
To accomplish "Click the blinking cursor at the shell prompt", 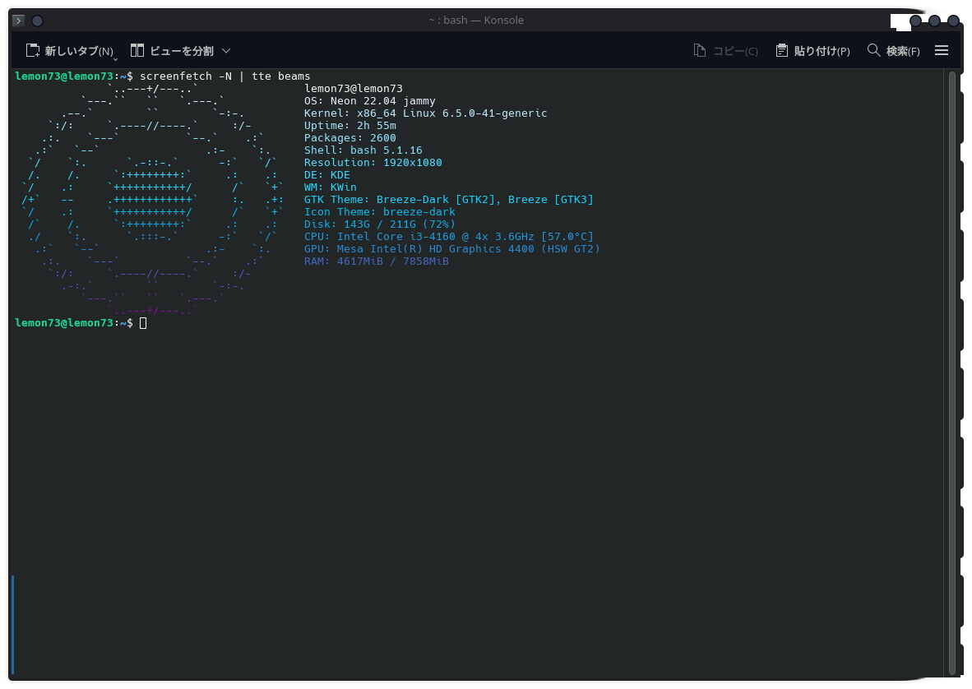I will point(143,322).
